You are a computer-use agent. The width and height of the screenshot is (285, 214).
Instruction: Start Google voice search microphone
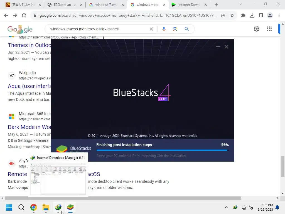[164, 29]
